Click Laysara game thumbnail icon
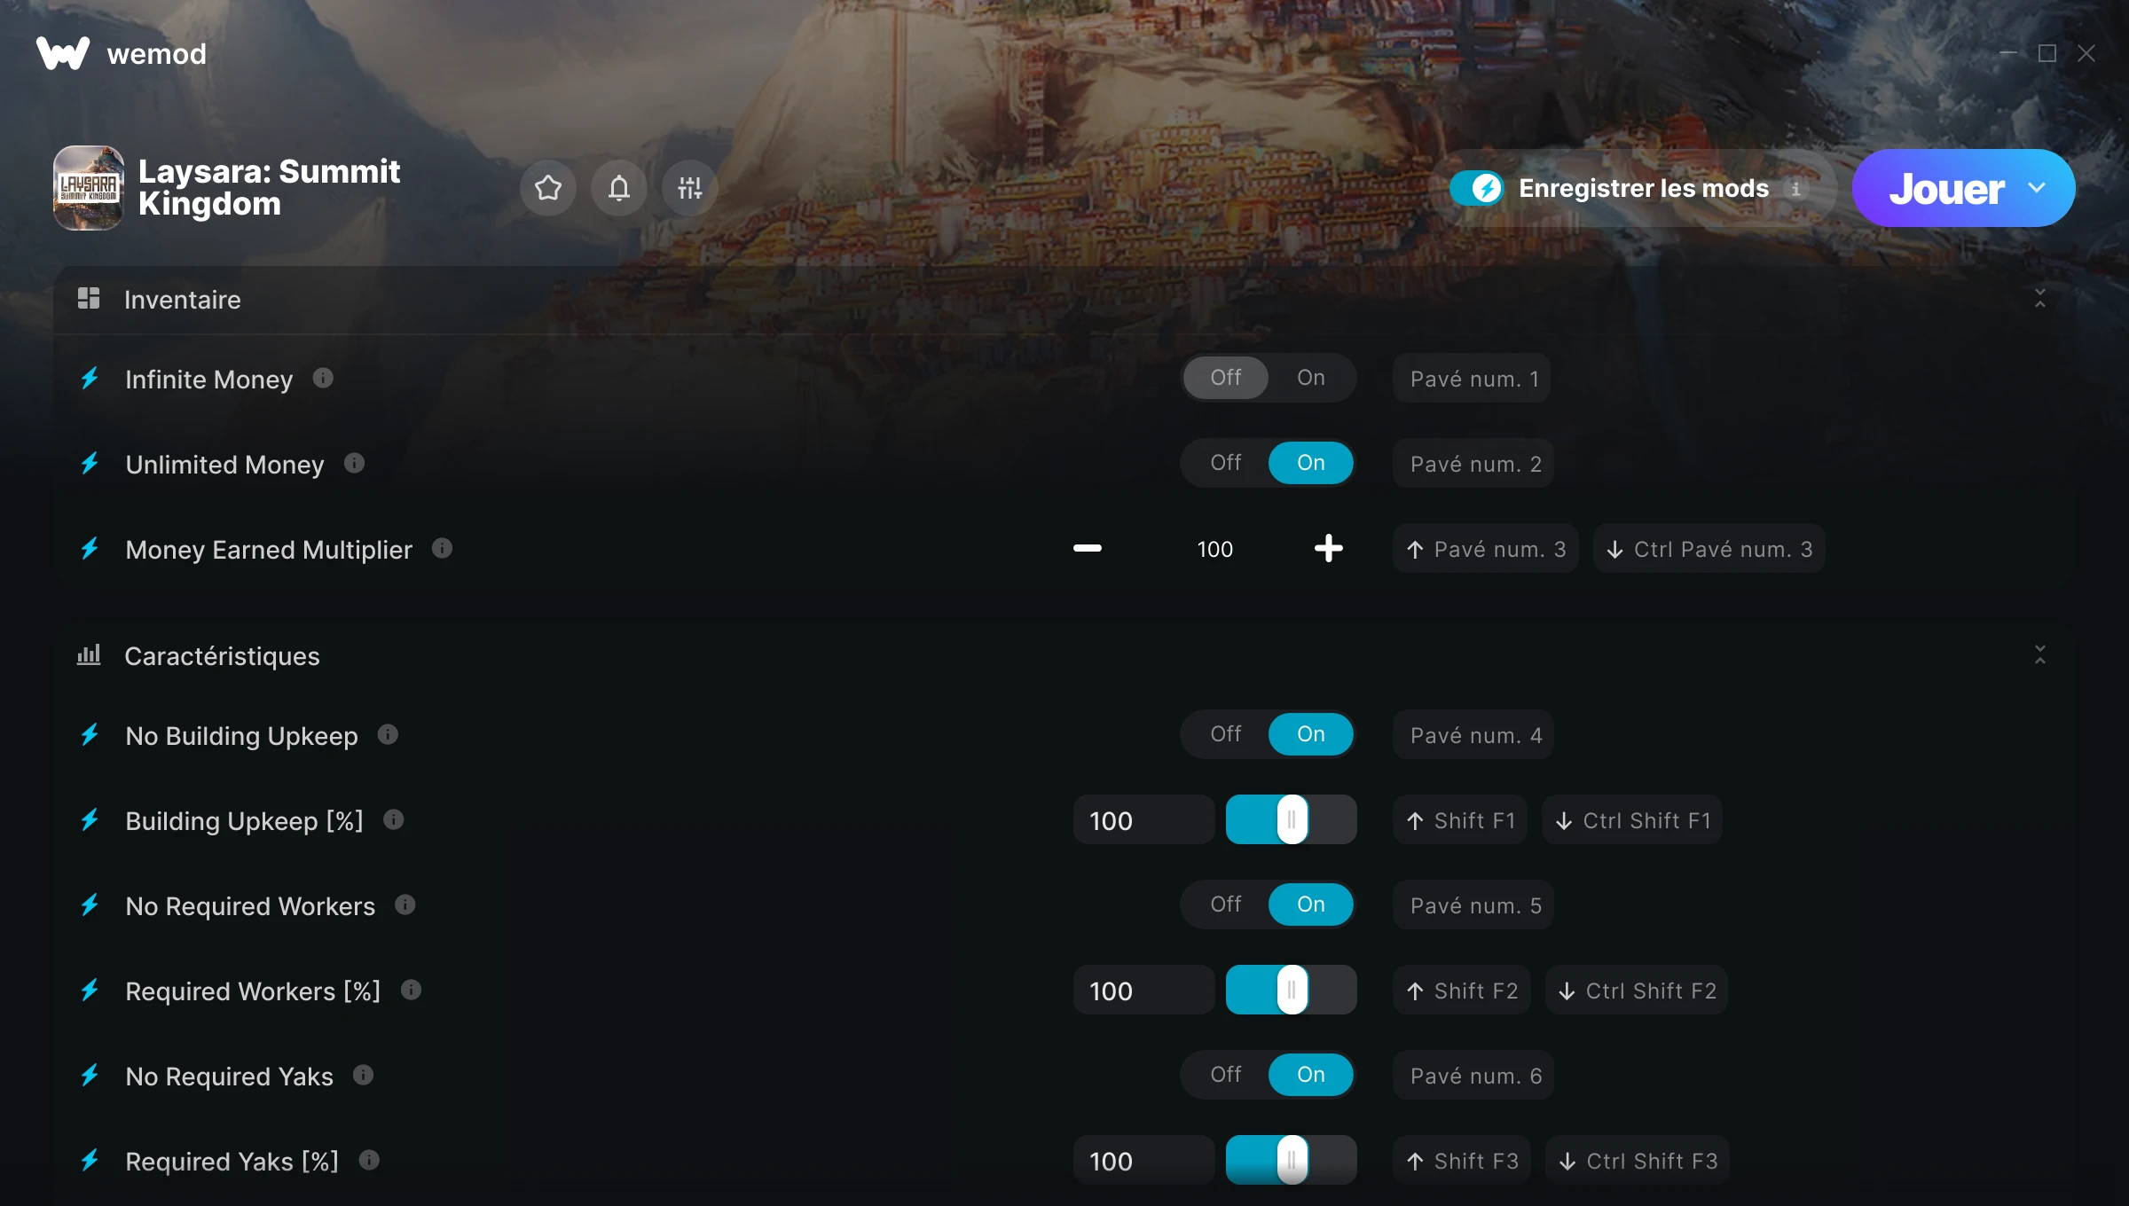 [x=89, y=188]
